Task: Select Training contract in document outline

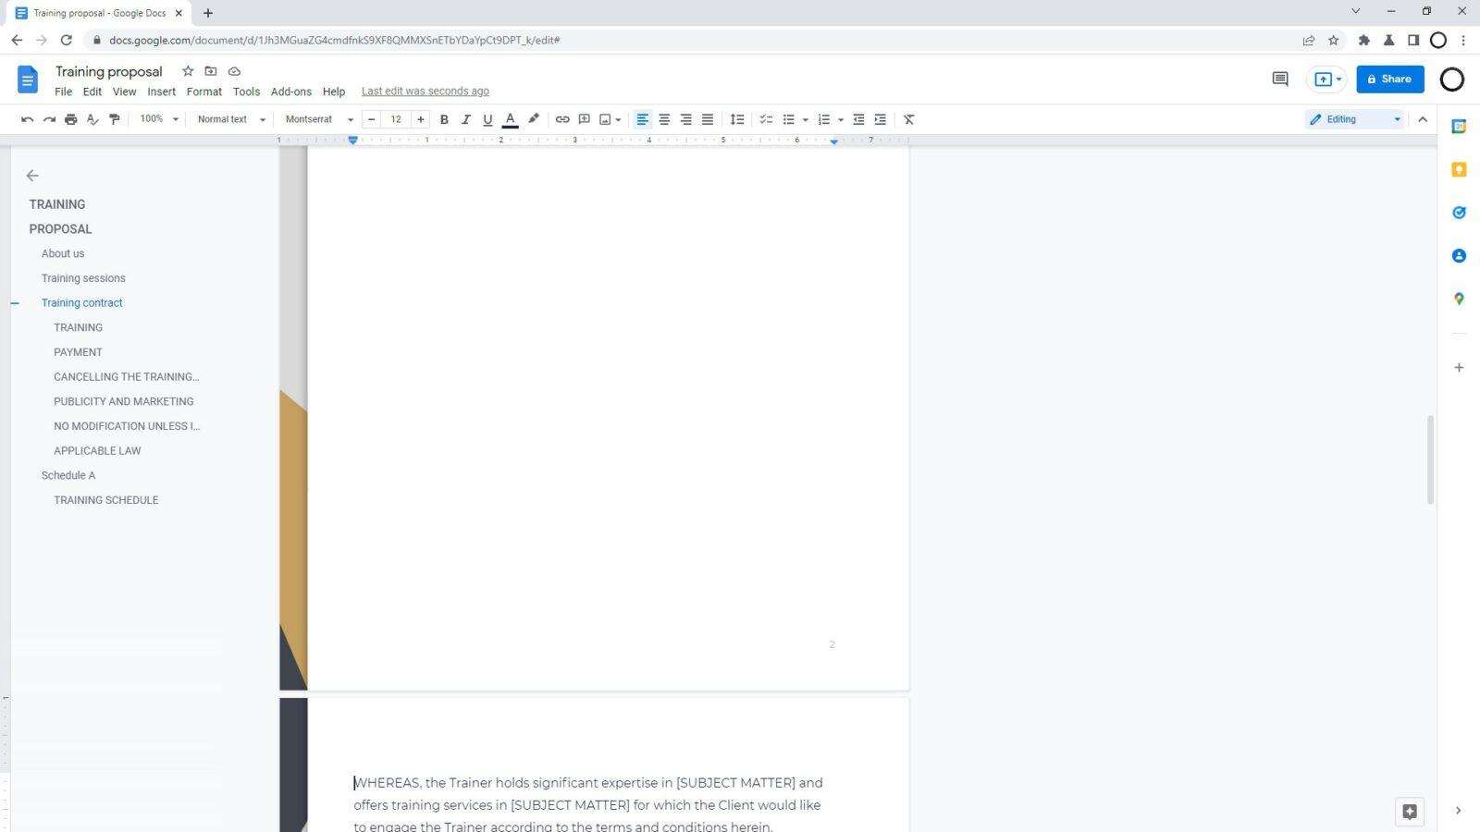Action: [81, 302]
